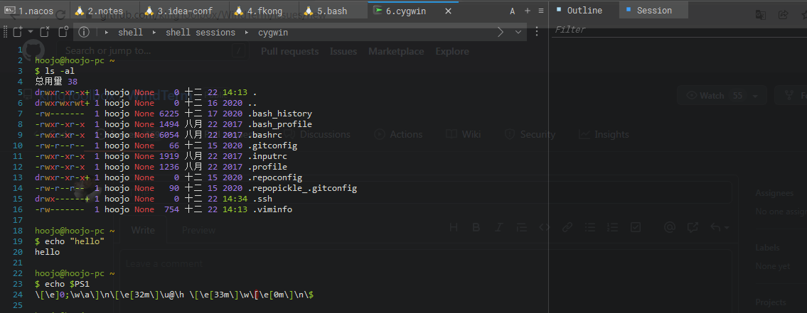Screen dimensions: 807x313
Task: Click the link icon in the GitHub comment toolbar
Action: [567, 227]
